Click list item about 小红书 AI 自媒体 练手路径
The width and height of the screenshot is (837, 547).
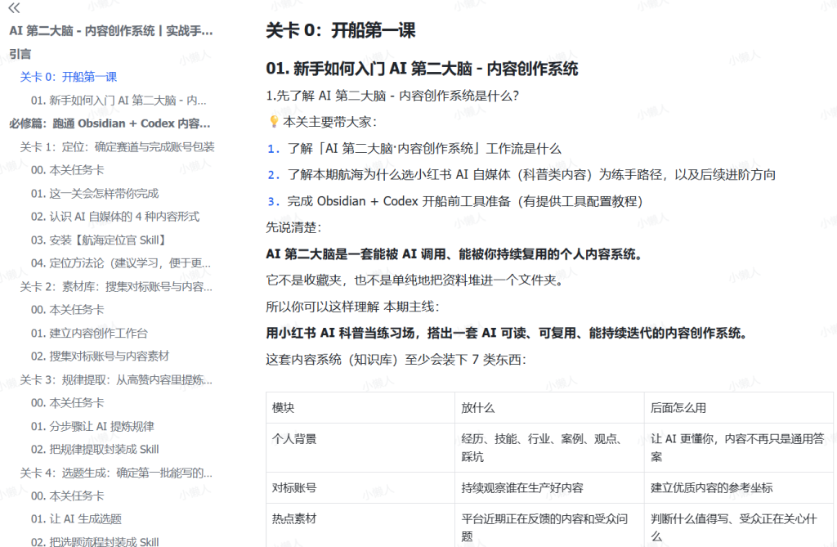coord(531,175)
